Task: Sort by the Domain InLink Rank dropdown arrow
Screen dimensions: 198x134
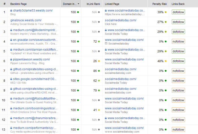Action: [x=78, y=4]
